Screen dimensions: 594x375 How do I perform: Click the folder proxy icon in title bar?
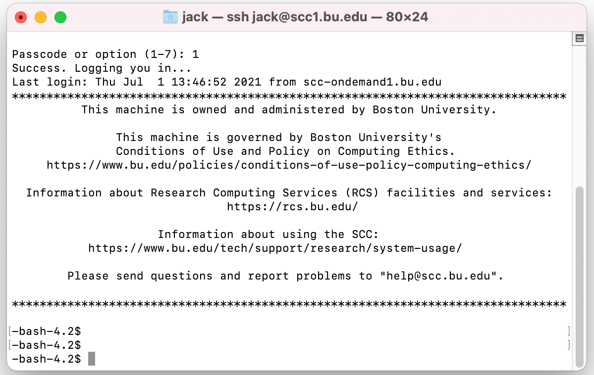(x=170, y=17)
